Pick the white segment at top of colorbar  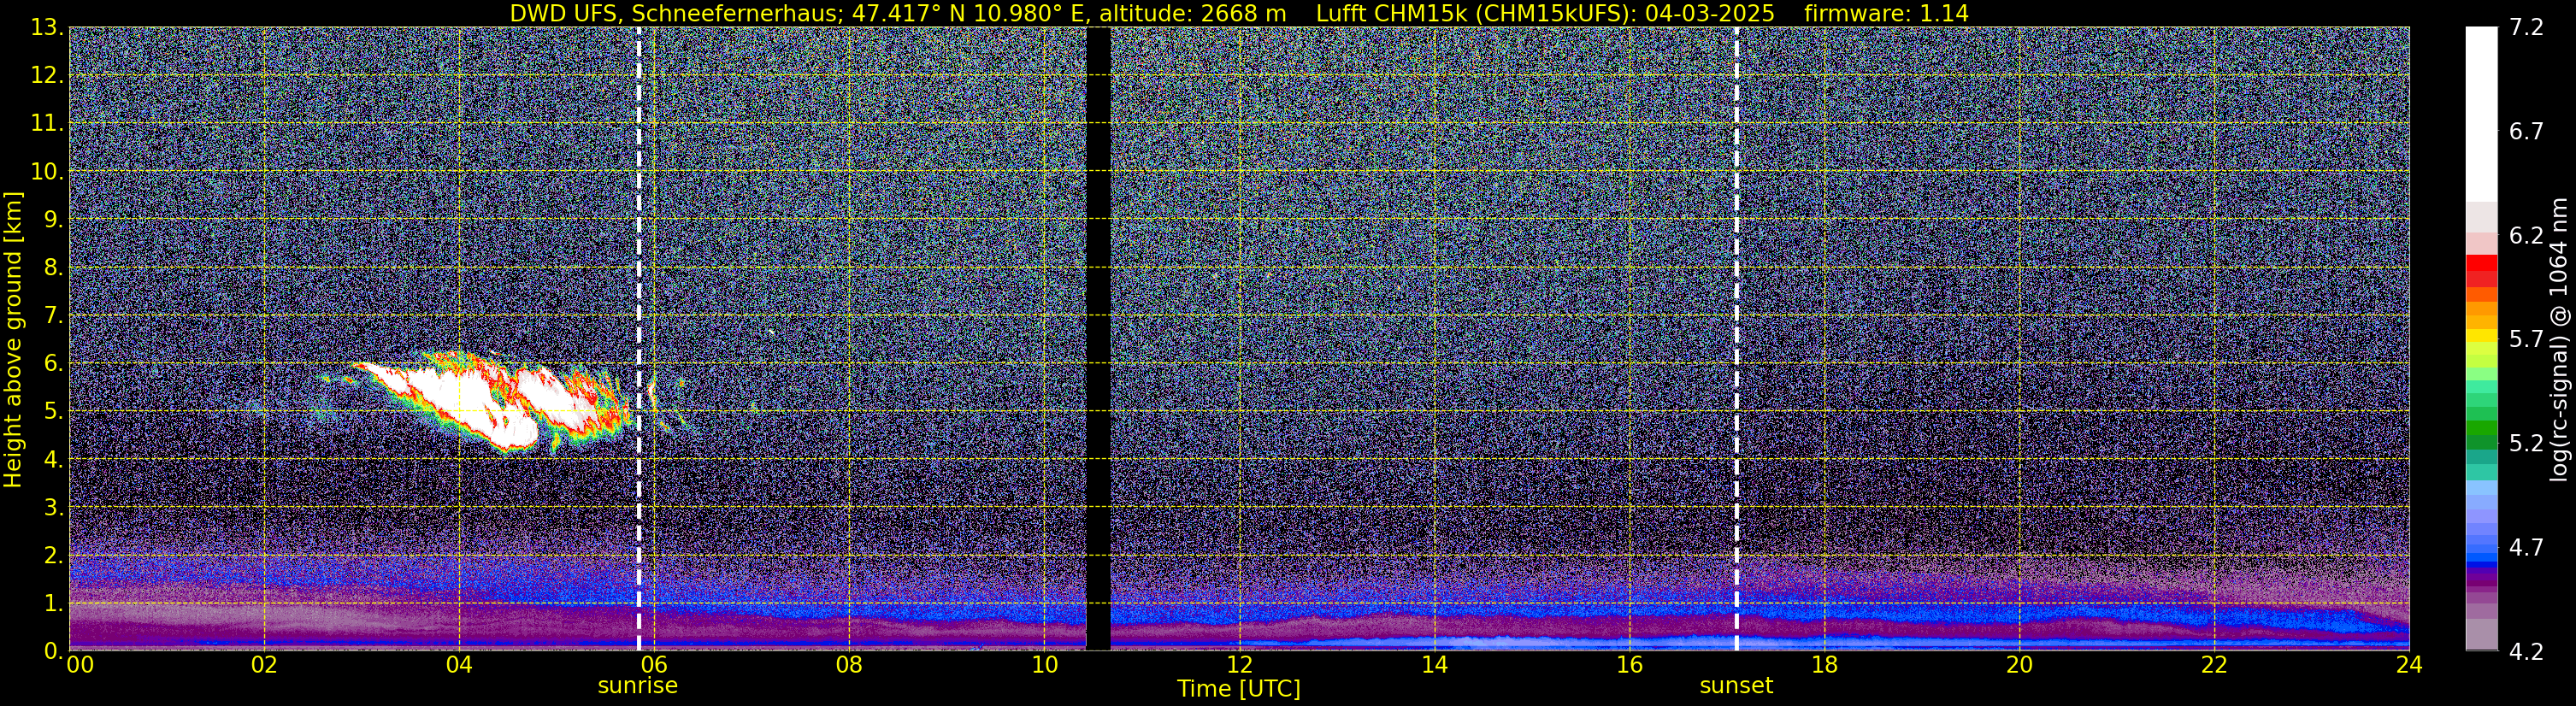[2481, 114]
